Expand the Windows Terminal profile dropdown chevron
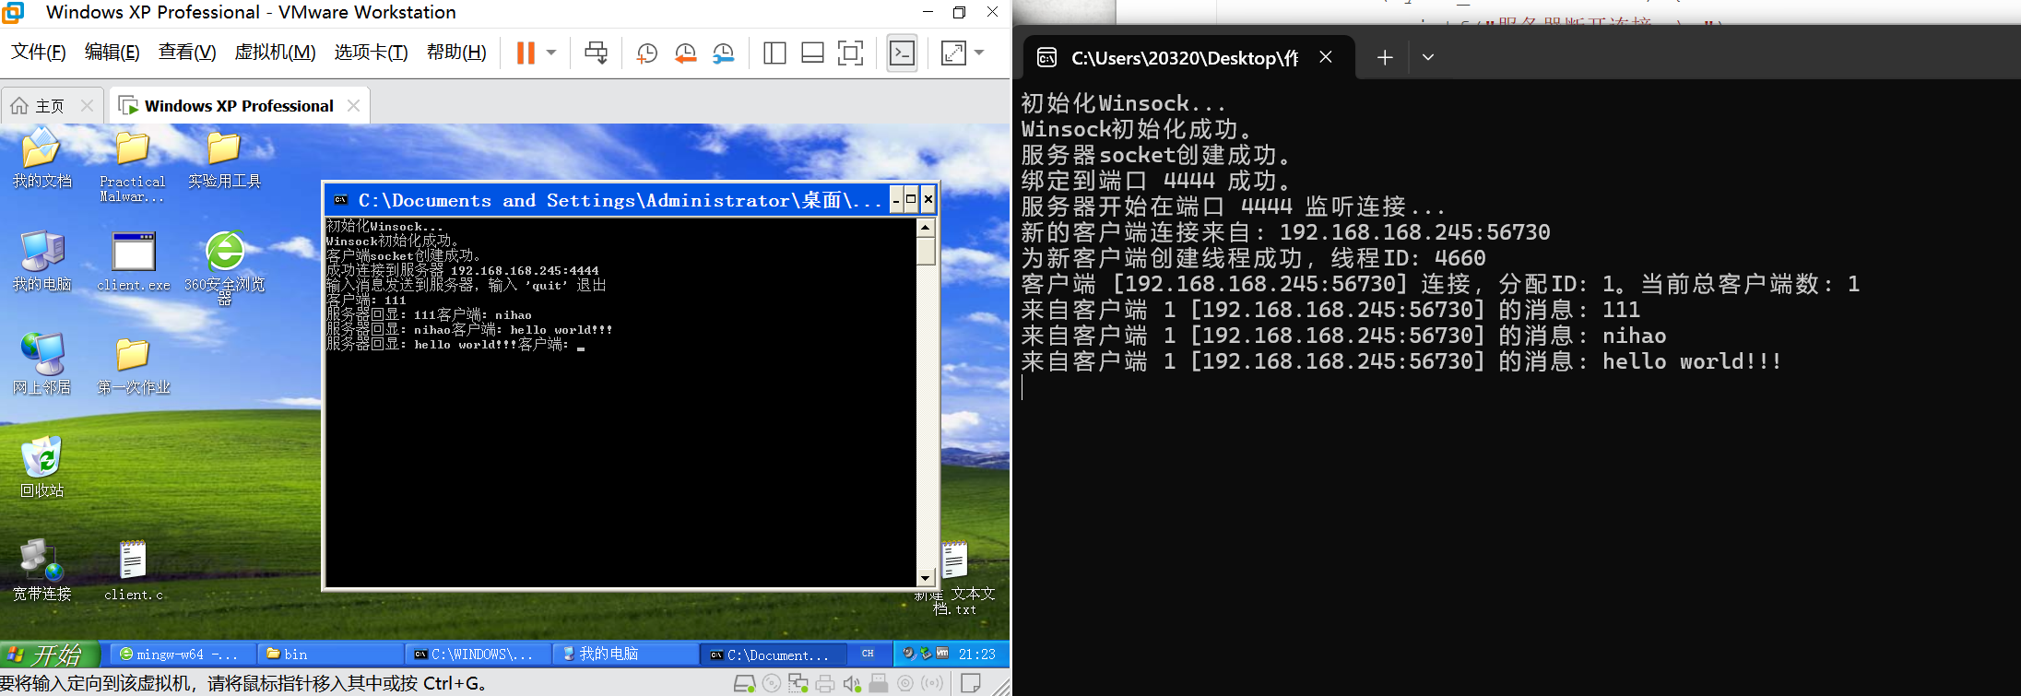Viewport: 2021px width, 696px height. (x=1428, y=57)
